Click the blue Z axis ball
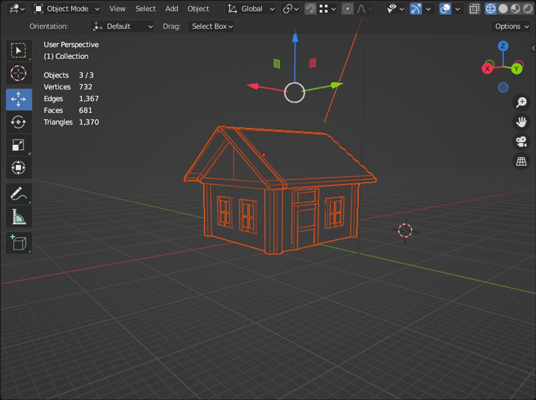 click(x=503, y=46)
